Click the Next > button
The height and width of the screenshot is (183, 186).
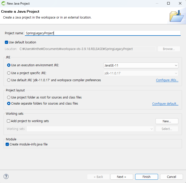click(122, 177)
